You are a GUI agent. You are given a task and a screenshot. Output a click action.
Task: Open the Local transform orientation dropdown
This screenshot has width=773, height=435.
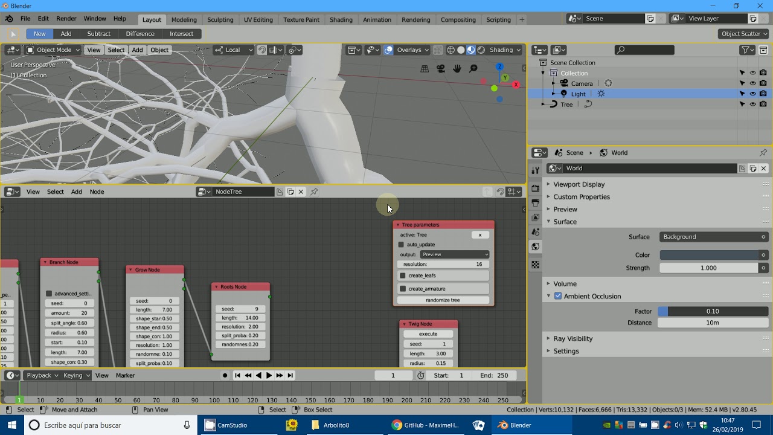(233, 50)
